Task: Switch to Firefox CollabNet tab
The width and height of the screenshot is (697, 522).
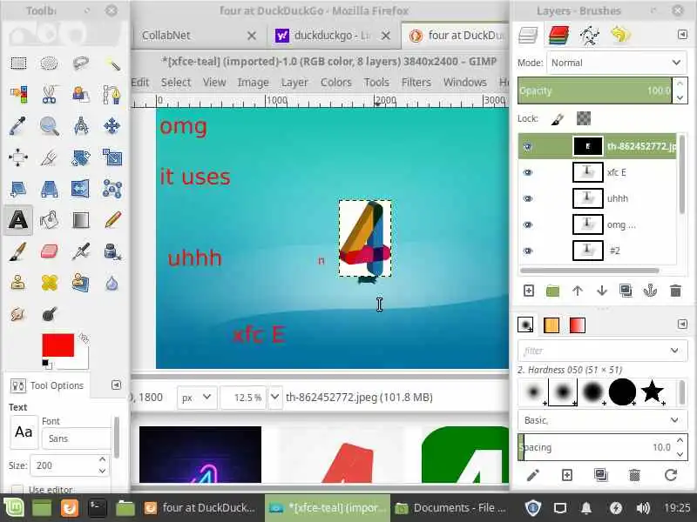Action: pyautogui.click(x=199, y=36)
